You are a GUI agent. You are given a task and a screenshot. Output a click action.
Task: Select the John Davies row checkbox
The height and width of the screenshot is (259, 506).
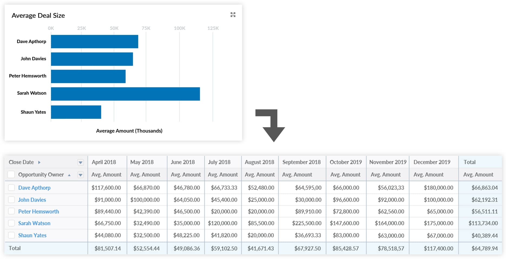(x=11, y=200)
